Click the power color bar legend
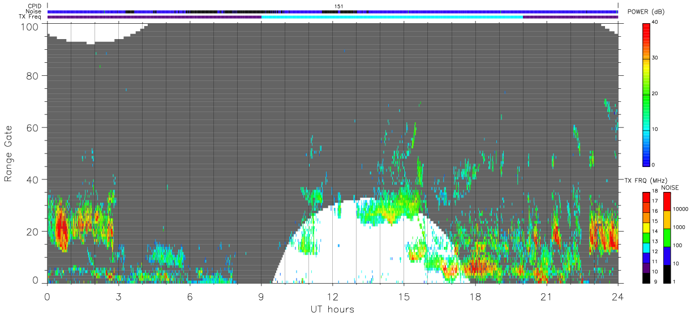The image size is (695, 321). 646,94
